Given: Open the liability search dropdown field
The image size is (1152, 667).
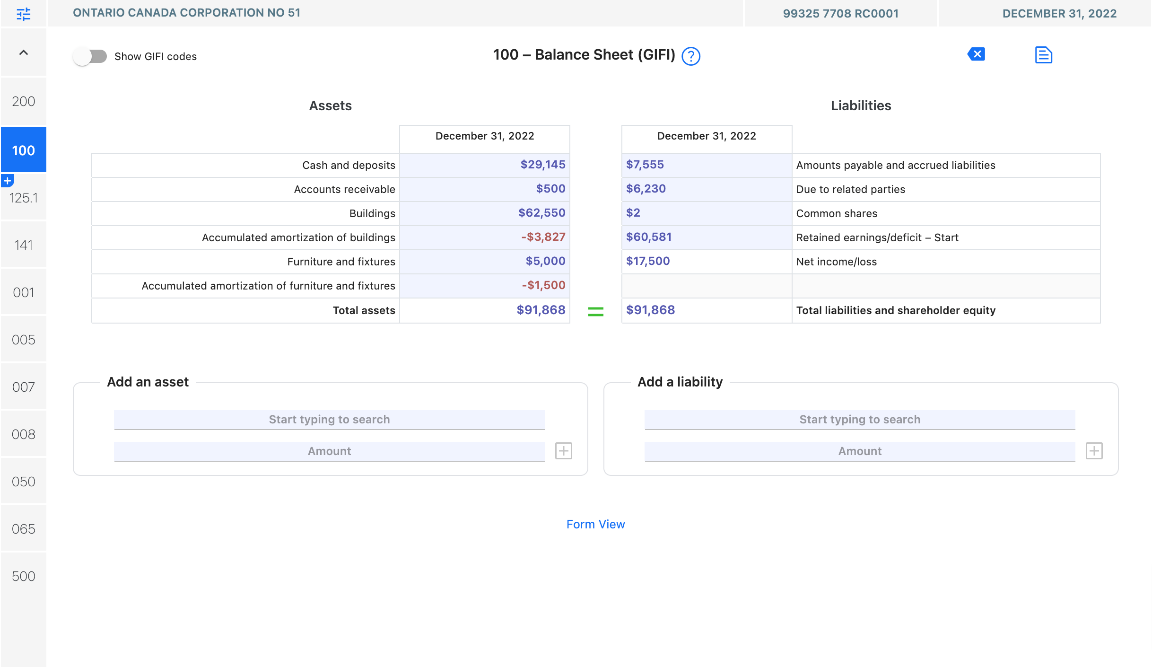Looking at the screenshot, I should (x=859, y=420).
